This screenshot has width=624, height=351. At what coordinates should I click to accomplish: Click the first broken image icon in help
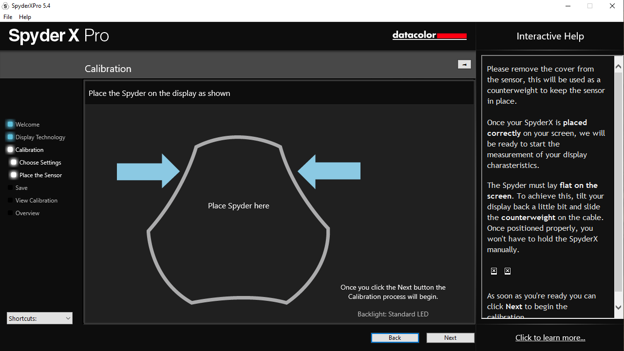[x=494, y=271]
